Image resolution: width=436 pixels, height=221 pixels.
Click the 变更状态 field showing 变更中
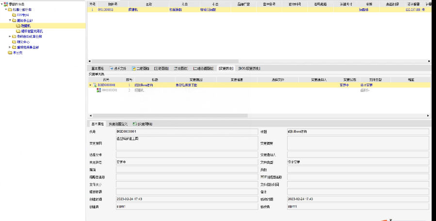point(187,162)
